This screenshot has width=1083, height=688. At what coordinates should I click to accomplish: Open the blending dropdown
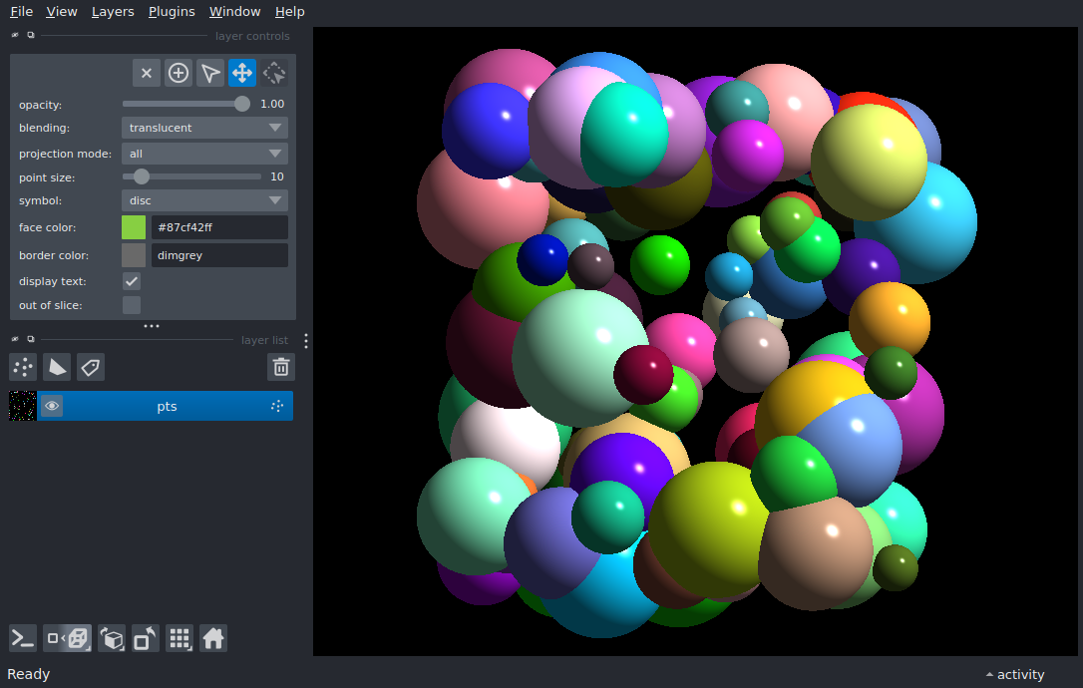(204, 128)
